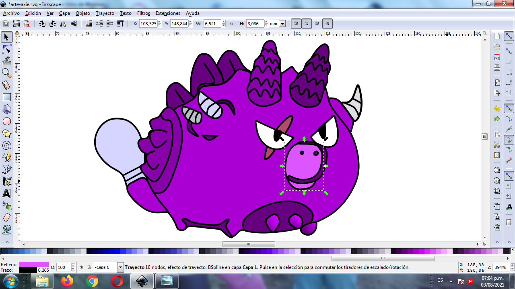This screenshot has width=515, height=289.
Task: Select the Eraser tool
Action: tap(6, 218)
